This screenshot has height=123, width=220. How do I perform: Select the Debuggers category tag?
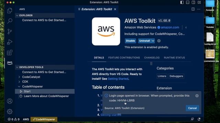coord(176,76)
